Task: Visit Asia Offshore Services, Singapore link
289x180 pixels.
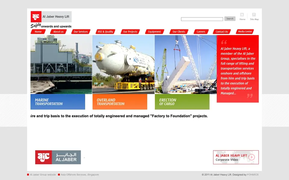Action: click(x=79, y=175)
